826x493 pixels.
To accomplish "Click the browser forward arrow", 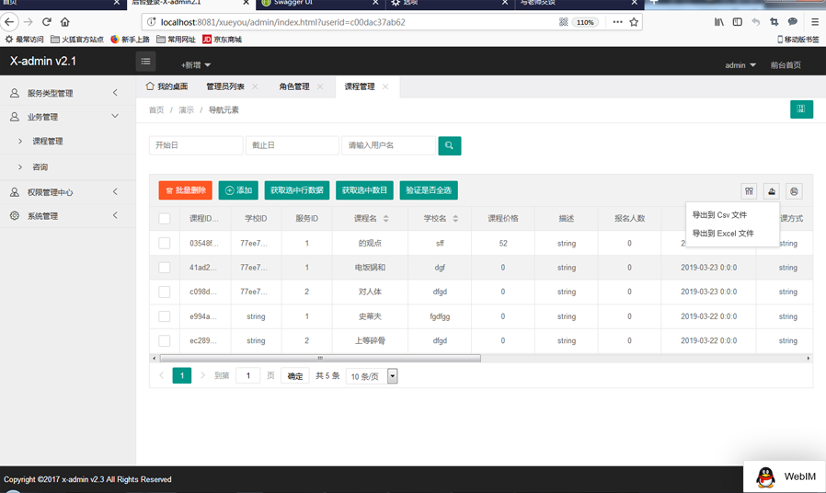I will point(29,22).
